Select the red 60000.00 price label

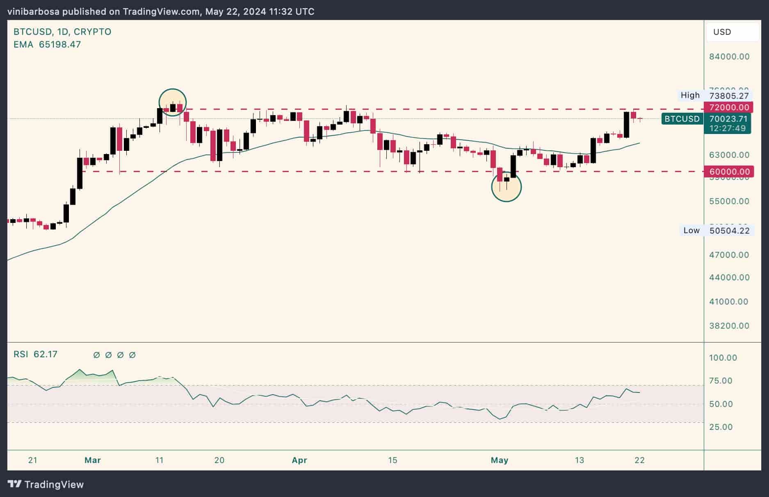coord(729,172)
